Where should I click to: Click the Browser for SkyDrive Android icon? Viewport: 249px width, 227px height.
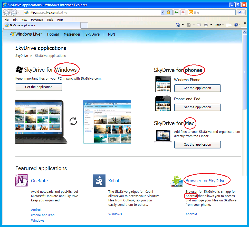point(177,181)
